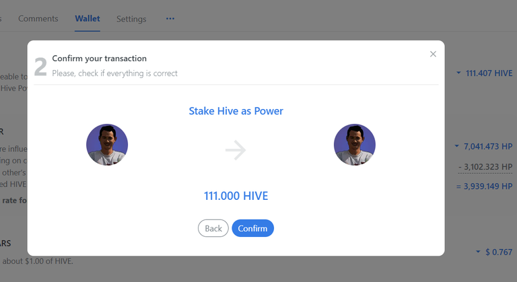This screenshot has height=282, width=517.
Task: Open the three-dots more menu
Action: (170, 19)
